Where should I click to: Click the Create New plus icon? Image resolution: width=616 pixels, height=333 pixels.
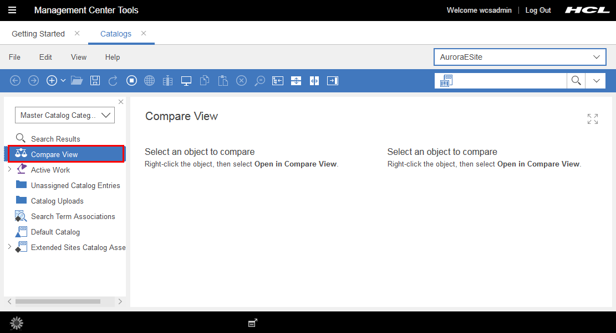[52, 81]
